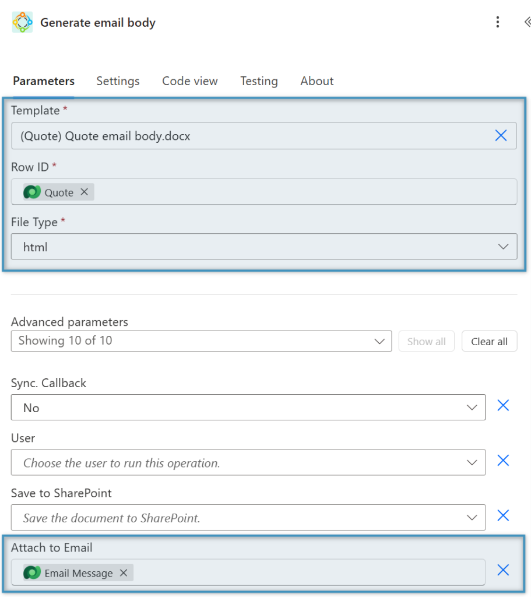531x597 pixels.
Task: Remove the Template value with the blue X
Action: [501, 135]
